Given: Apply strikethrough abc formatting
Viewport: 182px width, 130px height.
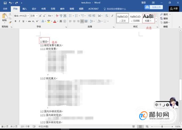Looking at the screenshot, I should [x=29, y=21].
